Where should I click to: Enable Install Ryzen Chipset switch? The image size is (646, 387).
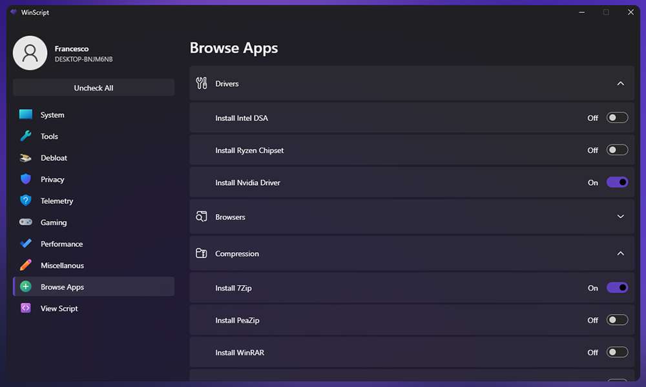pos(617,150)
